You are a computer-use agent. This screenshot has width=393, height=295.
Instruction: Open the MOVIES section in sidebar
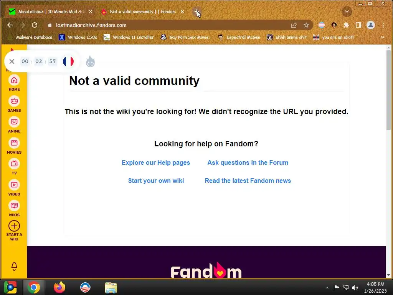14,146
